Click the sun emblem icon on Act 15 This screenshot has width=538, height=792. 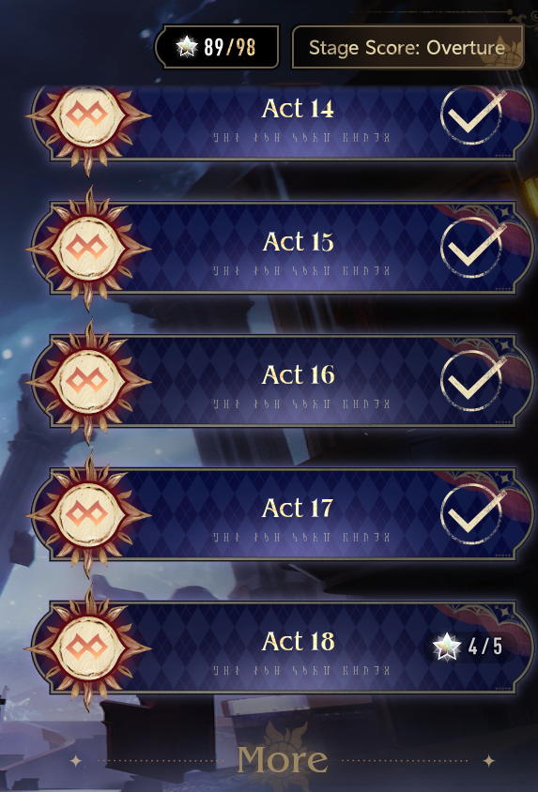88,249
